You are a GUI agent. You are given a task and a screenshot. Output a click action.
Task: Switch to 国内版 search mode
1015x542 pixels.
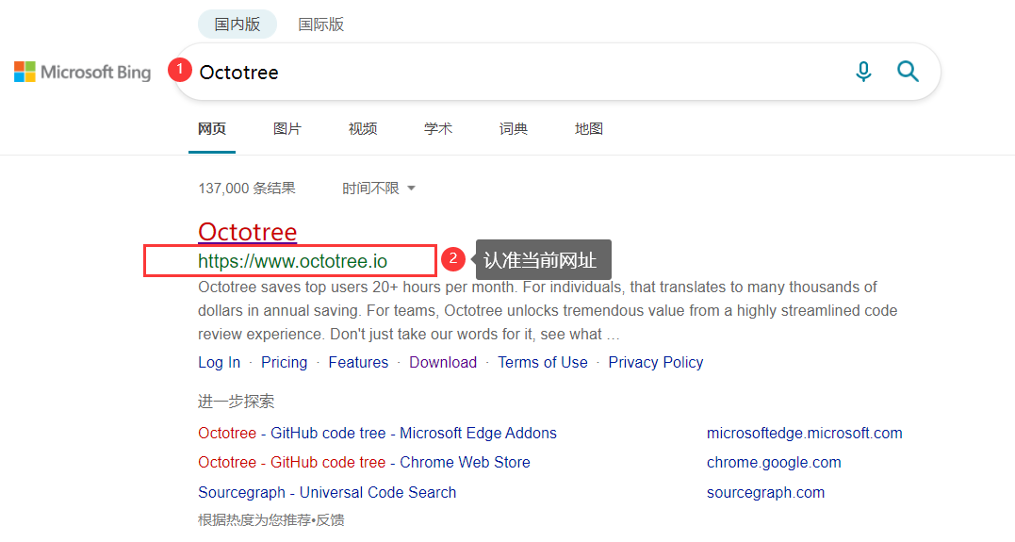[237, 25]
